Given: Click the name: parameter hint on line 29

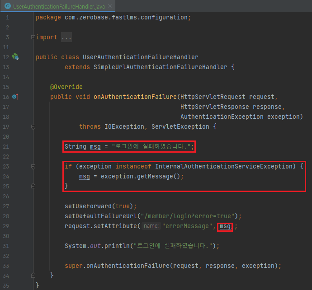Looking at the screenshot, I should coord(151,226).
